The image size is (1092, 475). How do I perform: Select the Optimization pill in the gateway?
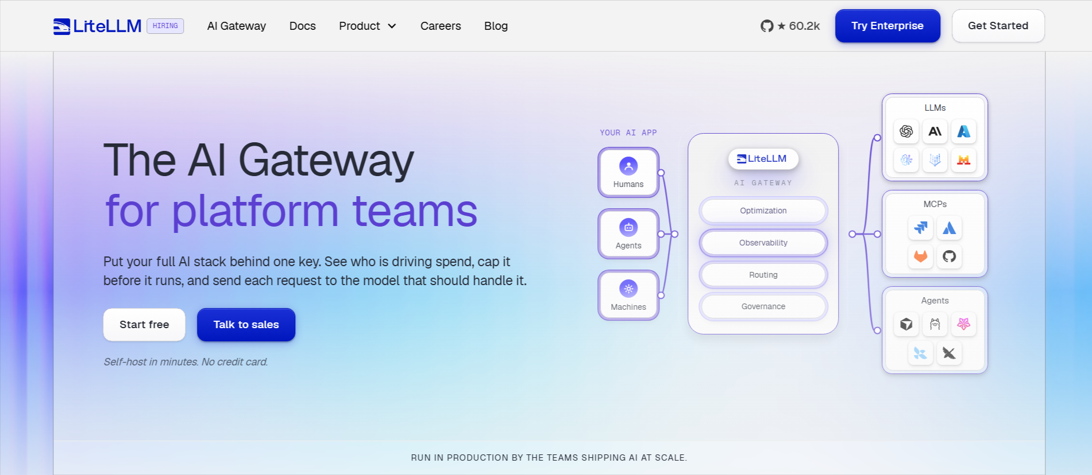click(x=763, y=211)
